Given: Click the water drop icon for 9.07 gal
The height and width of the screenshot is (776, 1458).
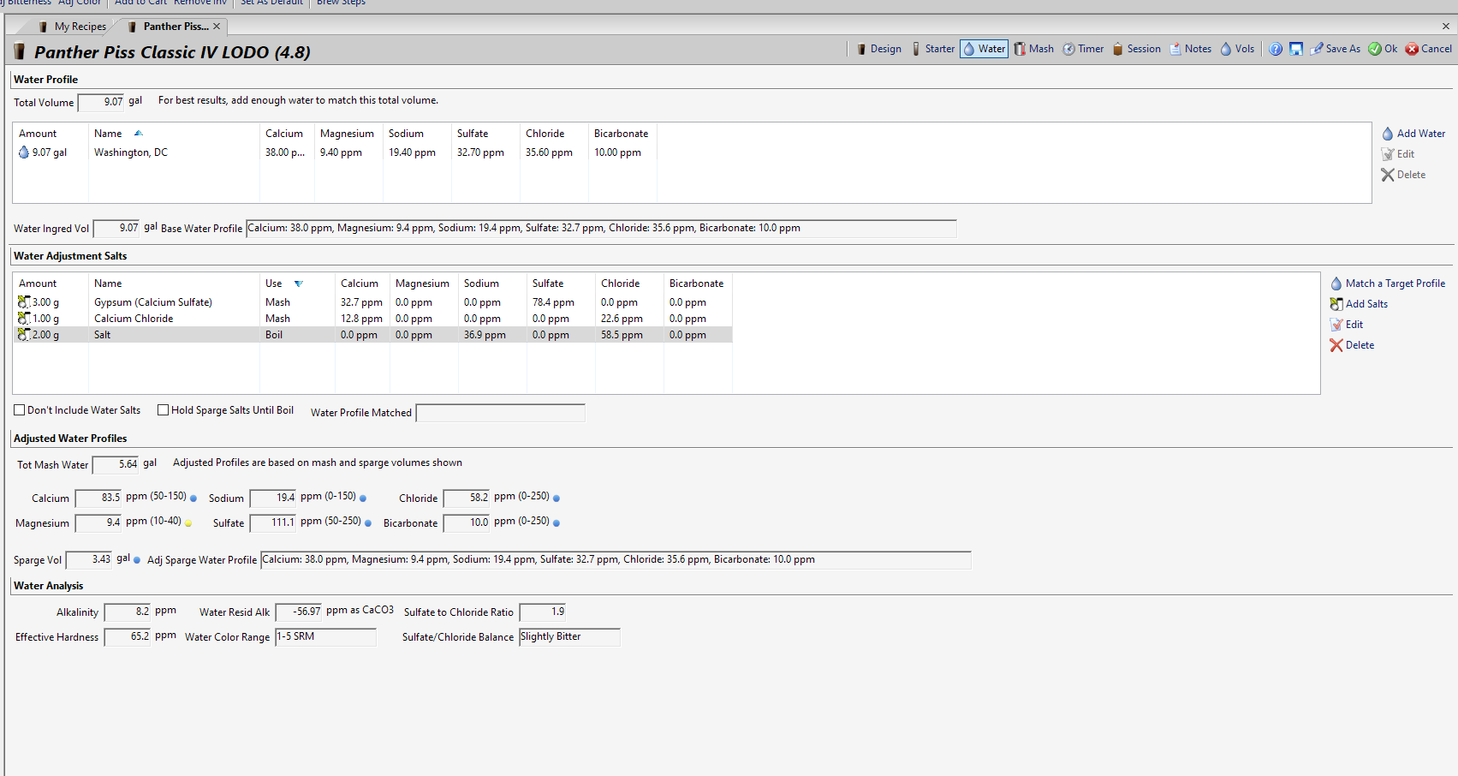Looking at the screenshot, I should [x=24, y=152].
